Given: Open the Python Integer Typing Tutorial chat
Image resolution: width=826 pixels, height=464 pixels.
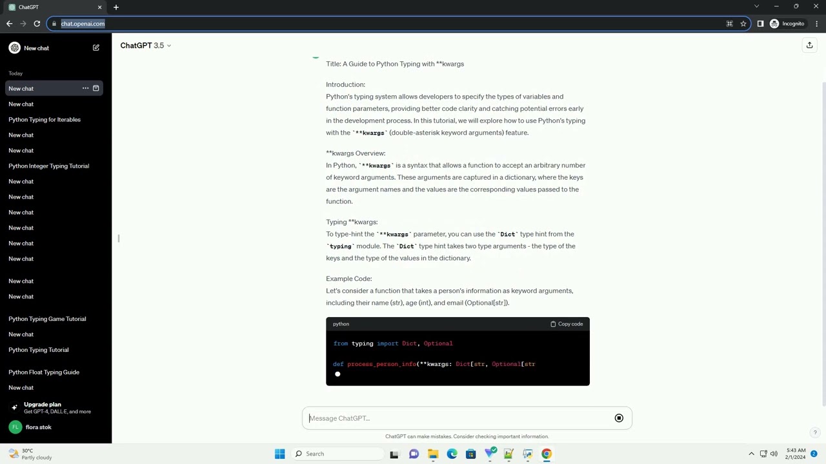Looking at the screenshot, I should (x=49, y=166).
